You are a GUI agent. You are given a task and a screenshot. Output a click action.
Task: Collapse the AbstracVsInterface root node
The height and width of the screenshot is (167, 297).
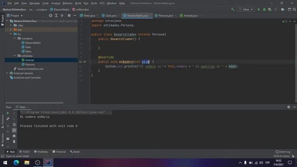click(7, 21)
